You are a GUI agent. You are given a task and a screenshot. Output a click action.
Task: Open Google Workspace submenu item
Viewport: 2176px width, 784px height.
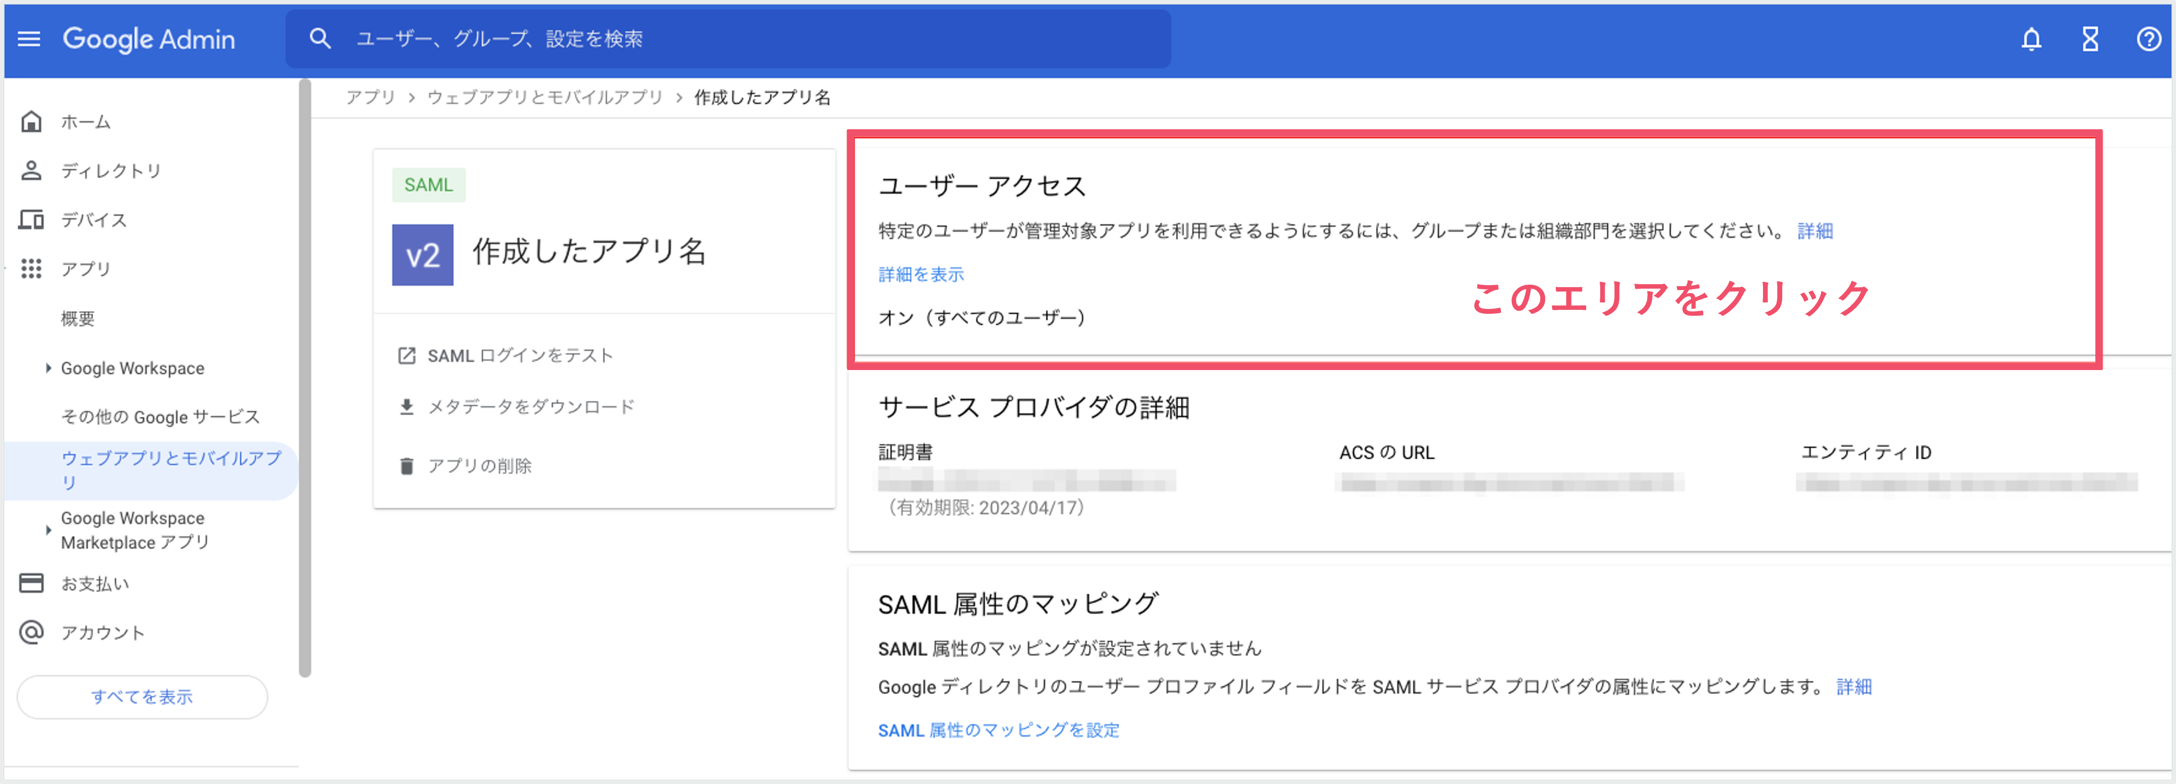click(133, 369)
